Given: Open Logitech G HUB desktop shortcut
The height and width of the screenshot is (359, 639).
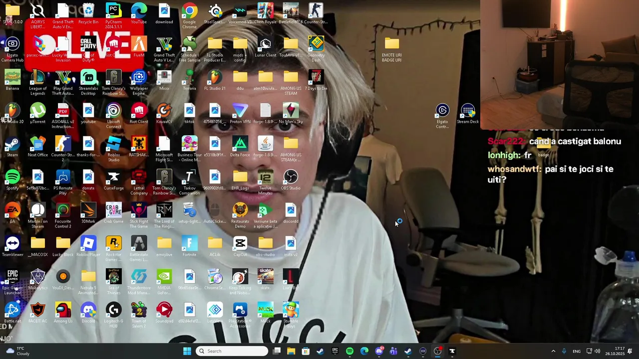Looking at the screenshot, I should tap(113, 316).
